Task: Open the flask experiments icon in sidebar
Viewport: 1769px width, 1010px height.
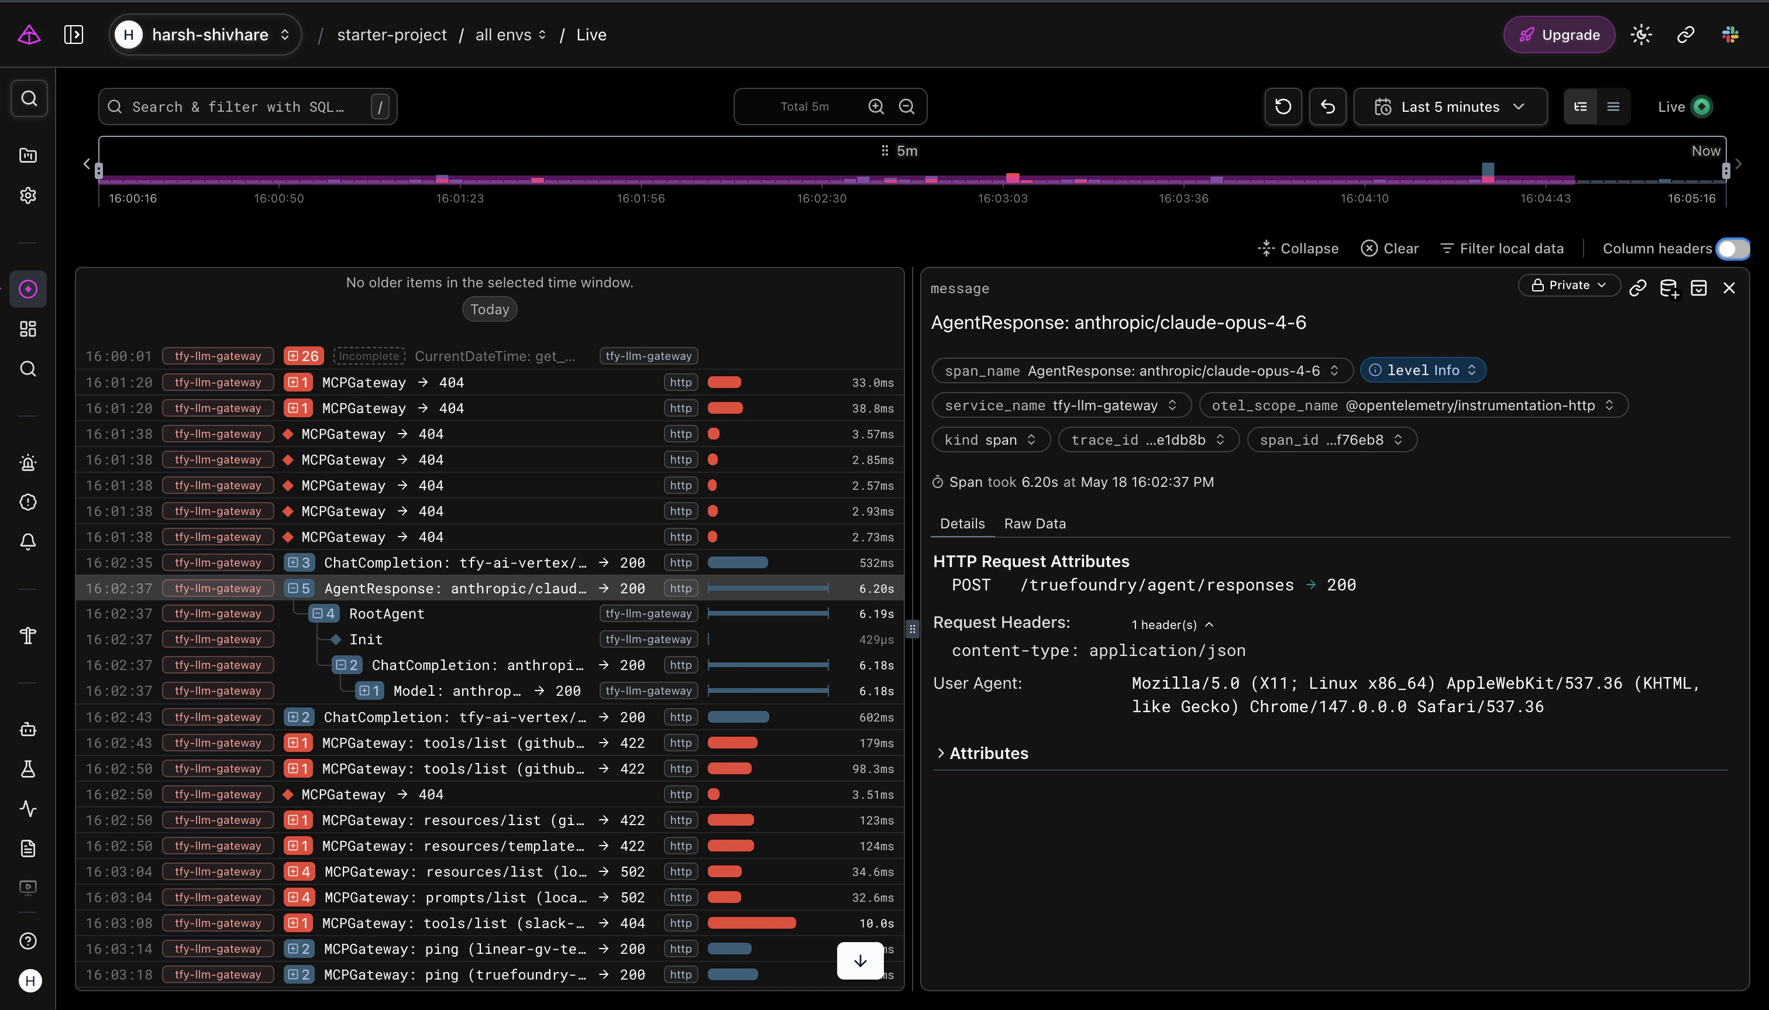Action: pyautogui.click(x=29, y=768)
